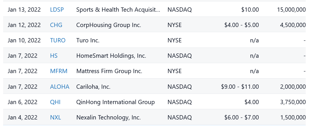Select the 15,000,000 shares offered cell
Screen dimensions: 312x126
point(291,10)
